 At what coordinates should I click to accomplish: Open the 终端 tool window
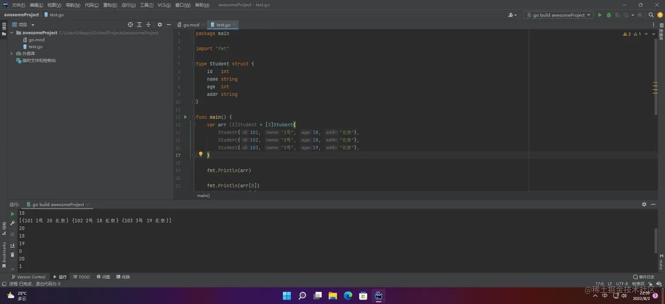[x=123, y=277]
